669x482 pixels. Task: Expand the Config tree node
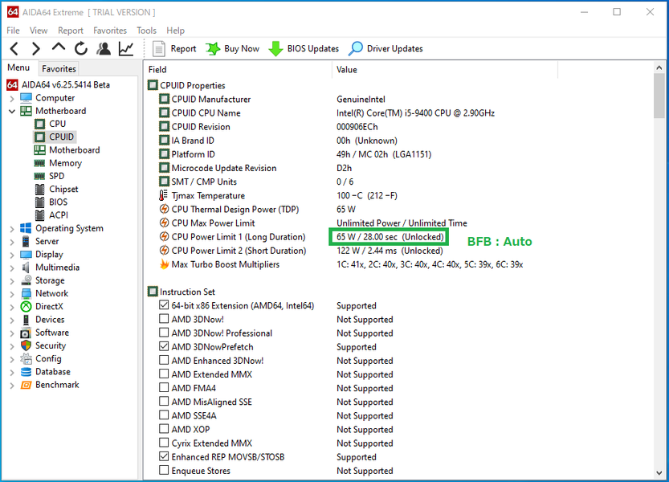point(12,359)
